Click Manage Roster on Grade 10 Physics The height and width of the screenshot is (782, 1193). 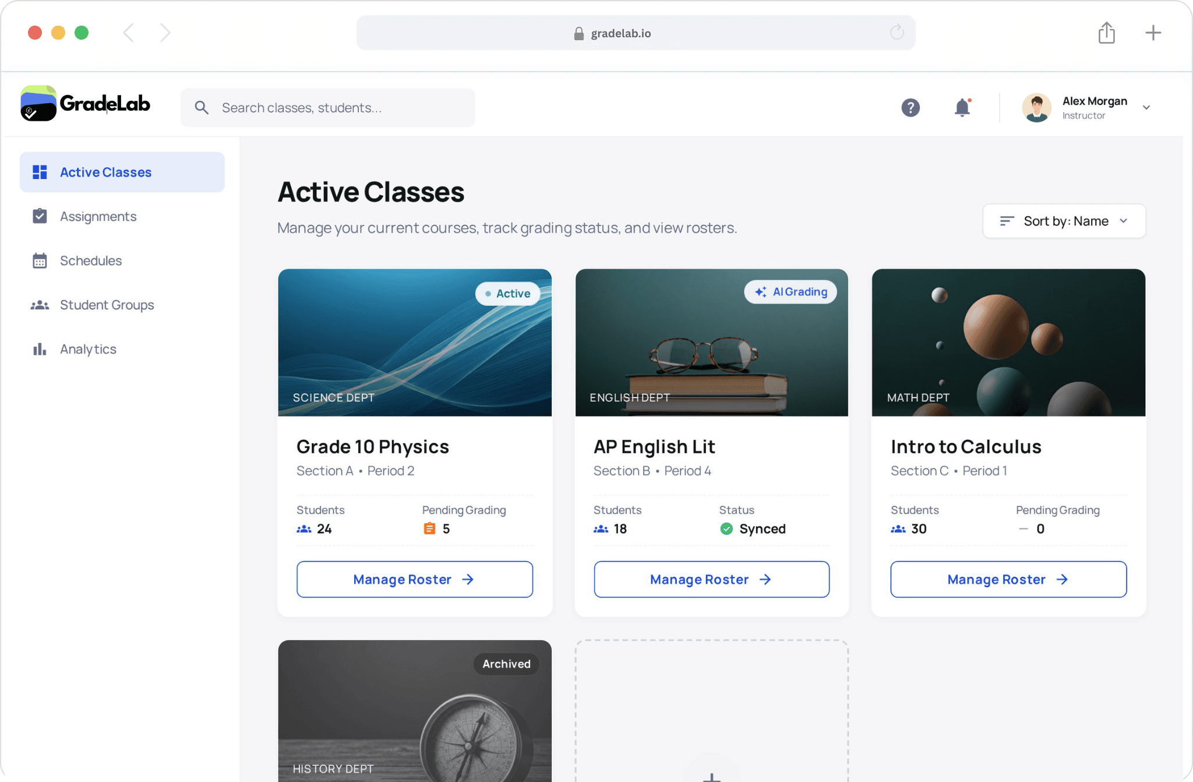[414, 579]
